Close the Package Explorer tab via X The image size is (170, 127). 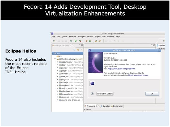point(71,46)
